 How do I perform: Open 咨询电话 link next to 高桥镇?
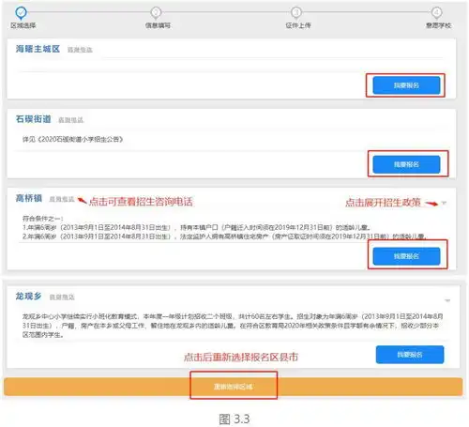62,199
